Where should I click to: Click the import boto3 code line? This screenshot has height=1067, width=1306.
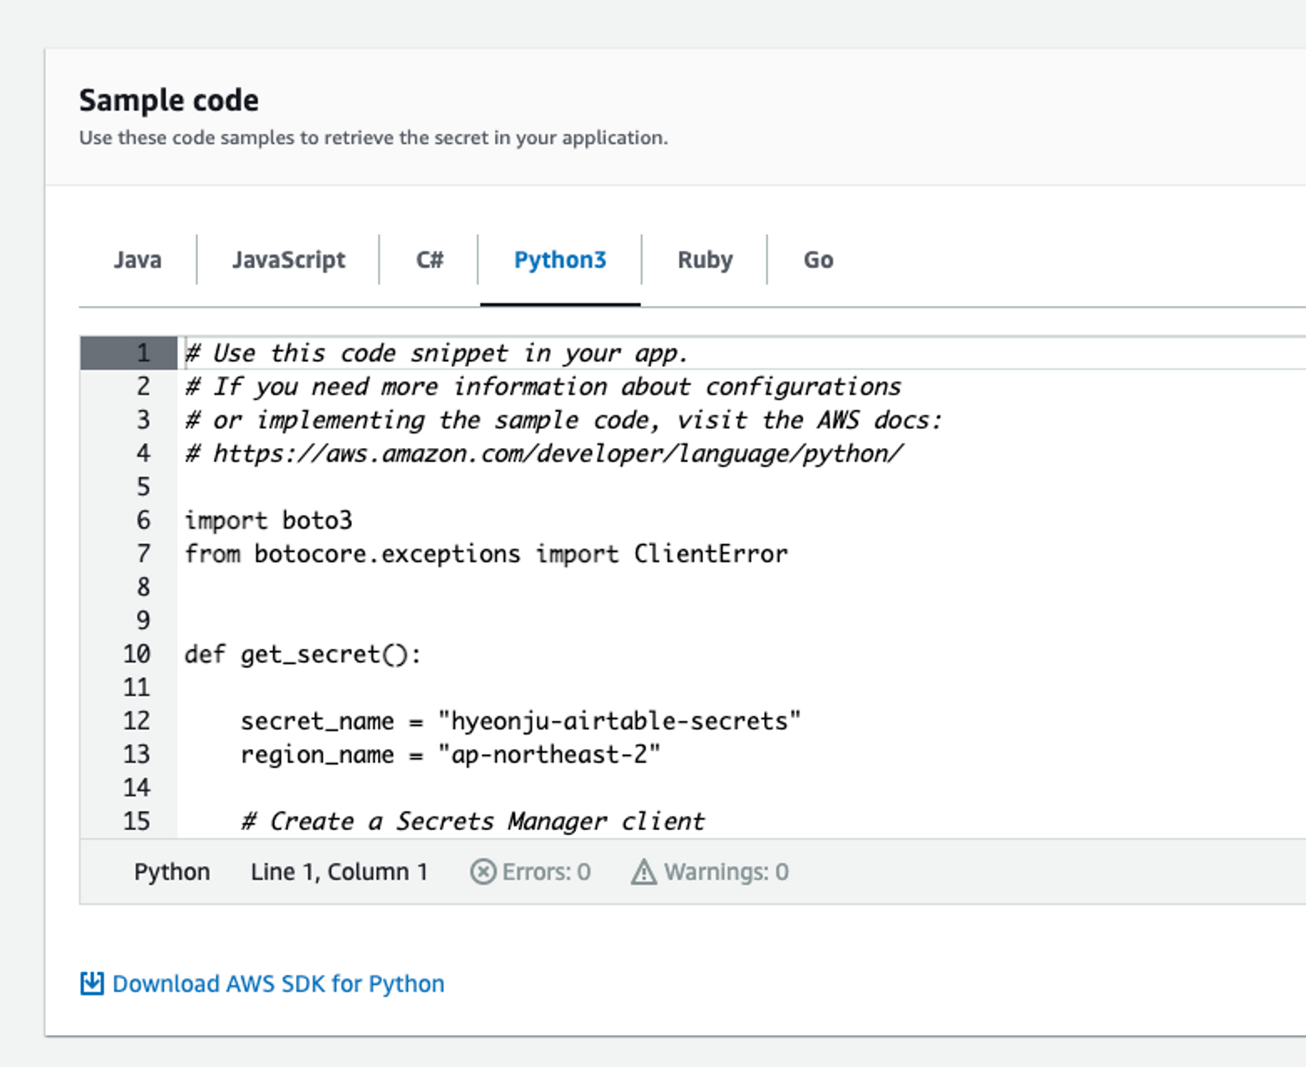[268, 520]
